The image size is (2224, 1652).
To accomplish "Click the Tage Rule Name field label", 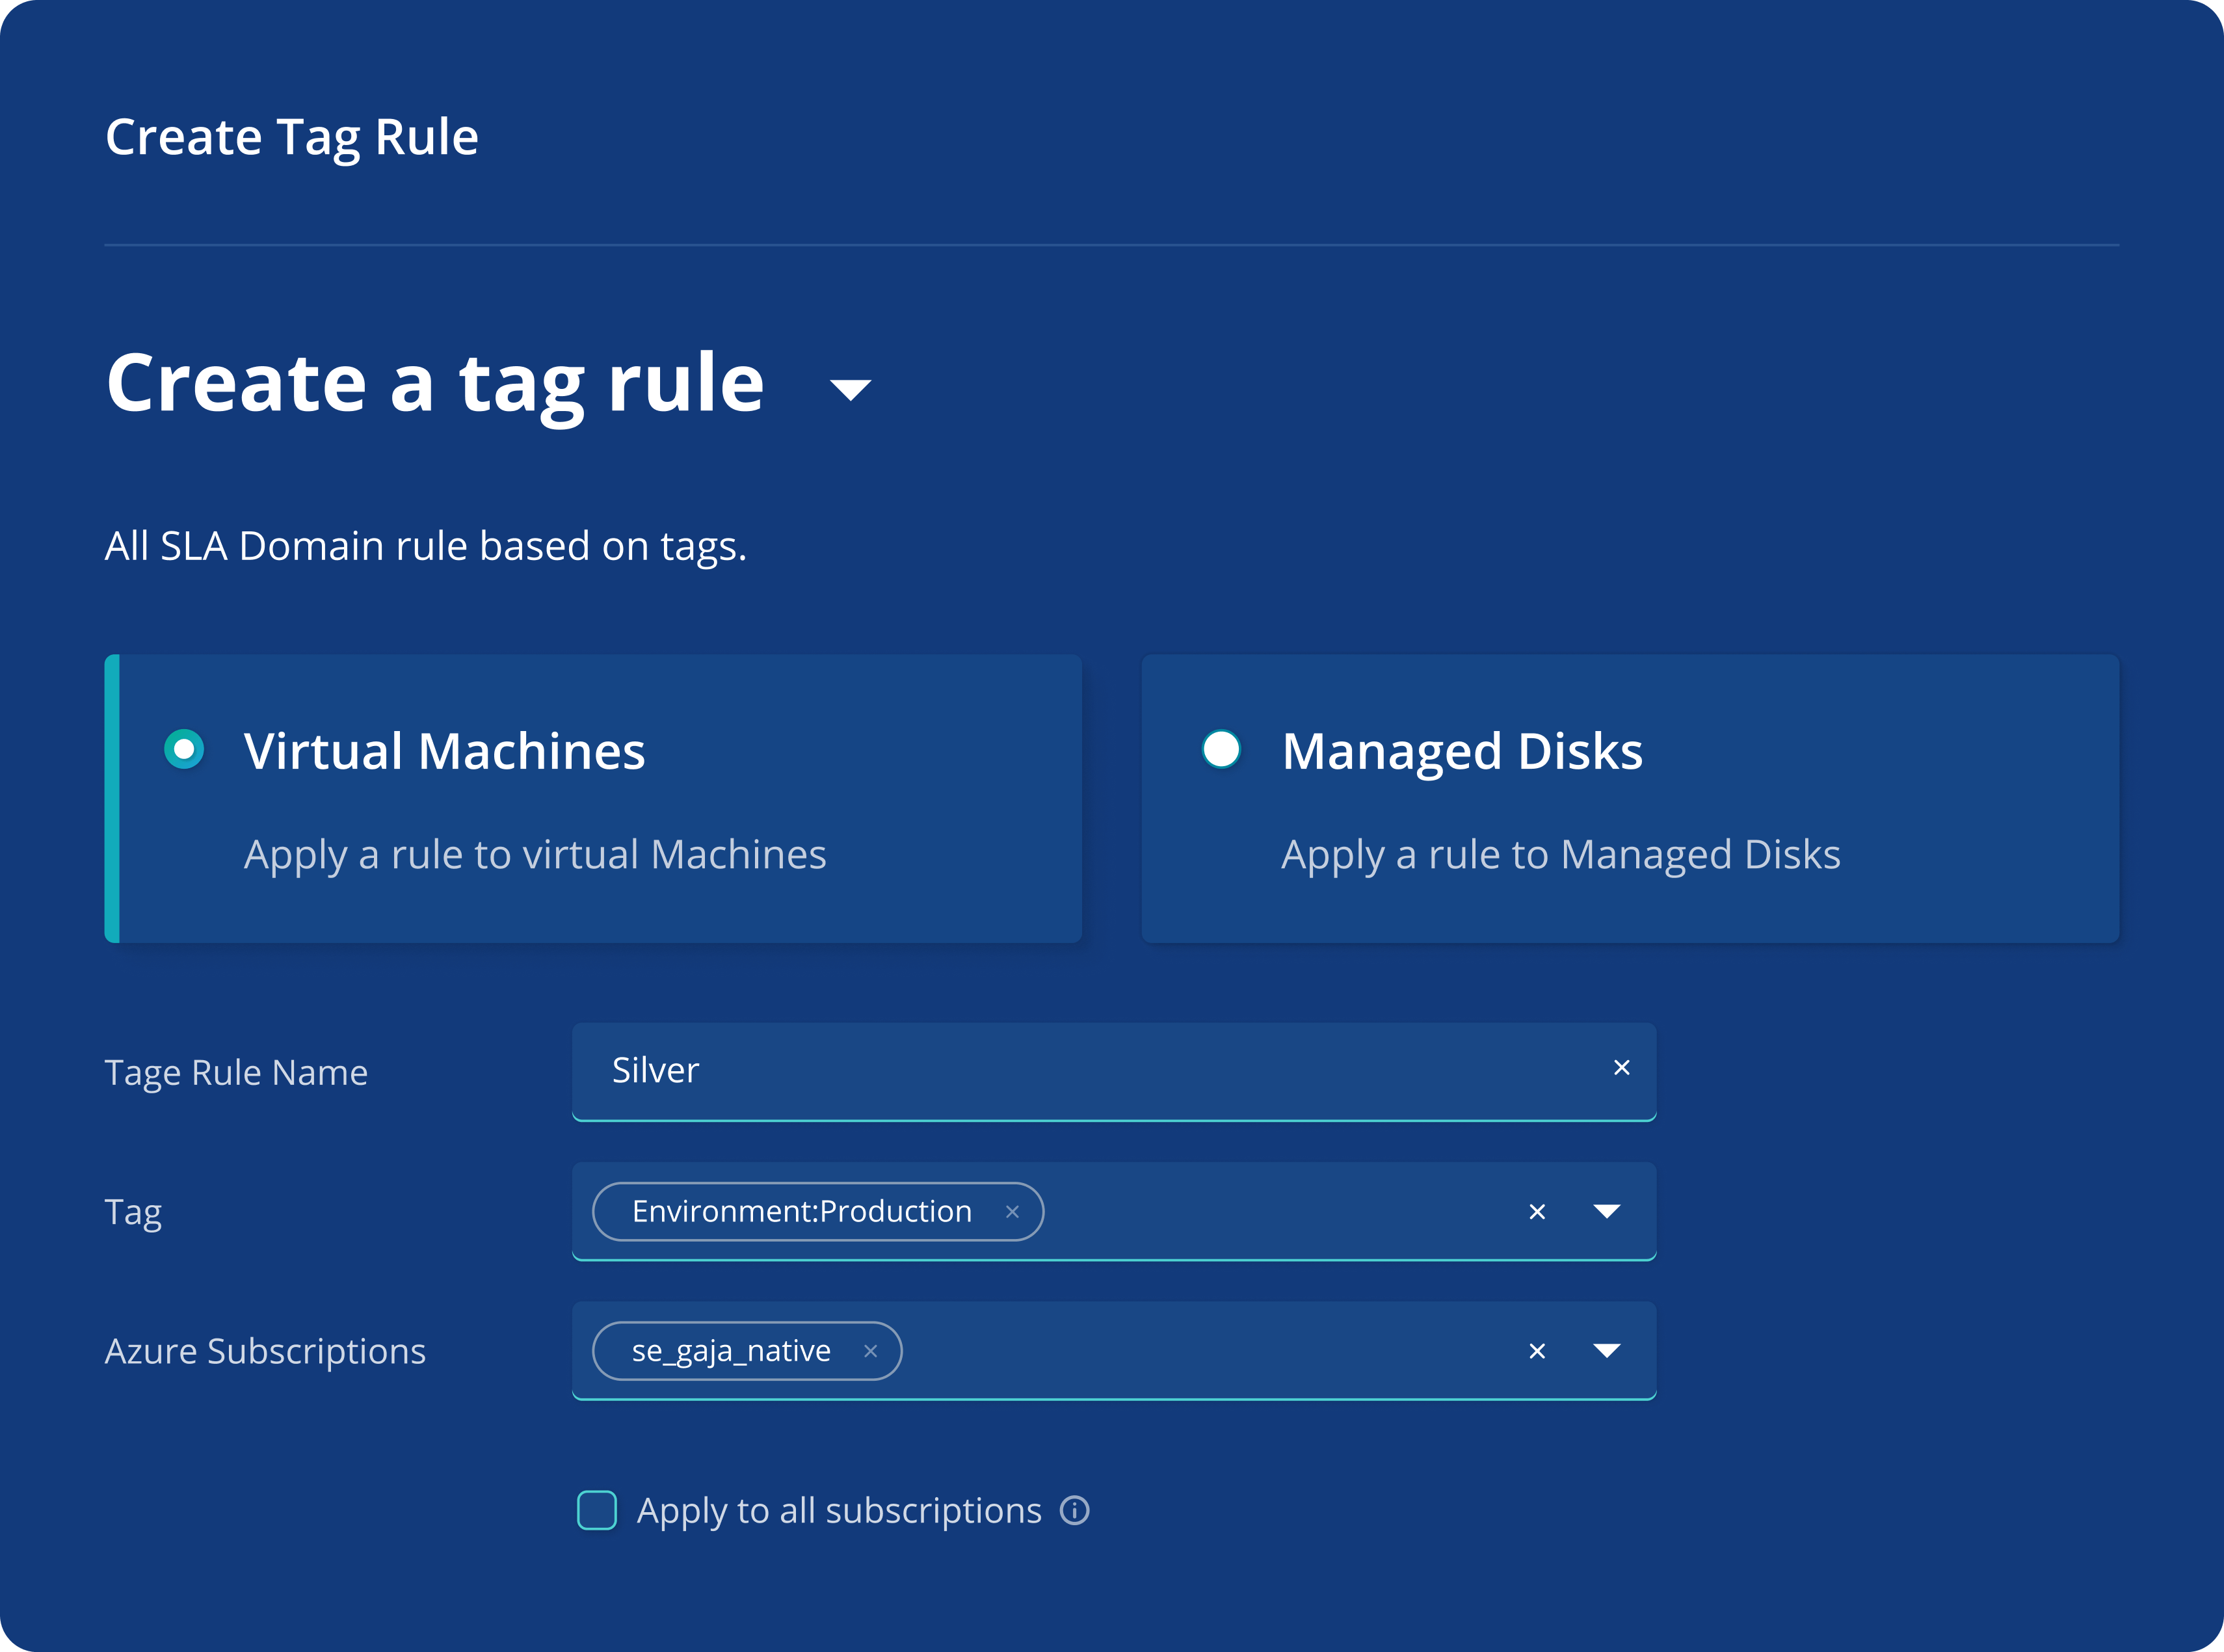I will 236,1073.
